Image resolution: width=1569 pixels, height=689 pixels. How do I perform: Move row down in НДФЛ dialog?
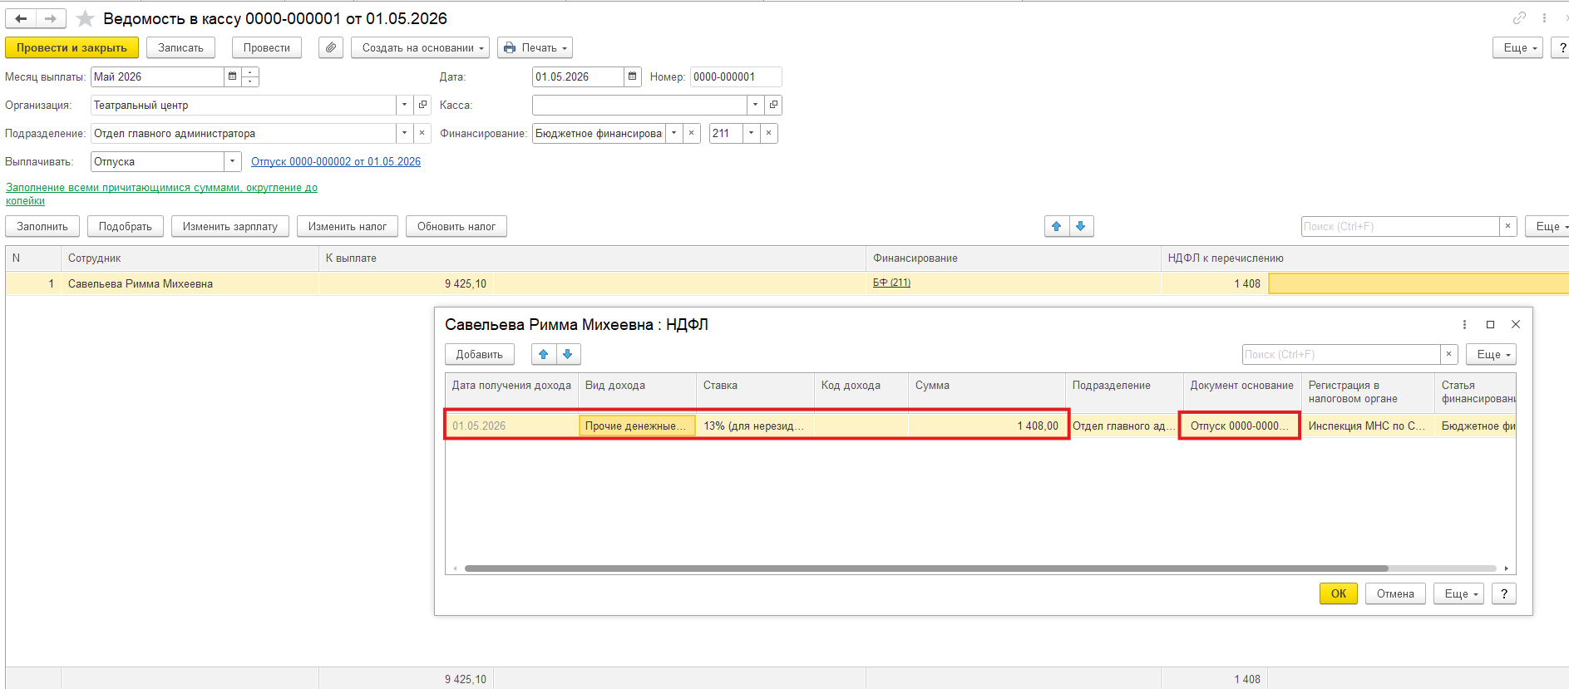tap(568, 354)
